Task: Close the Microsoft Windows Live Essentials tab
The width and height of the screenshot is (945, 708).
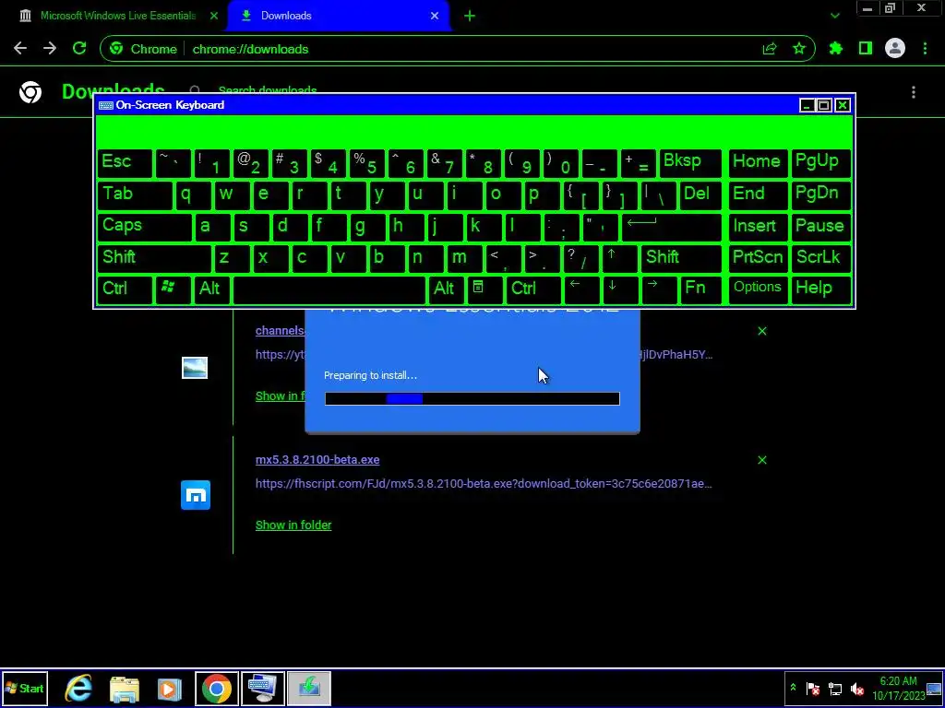Action: (213, 16)
